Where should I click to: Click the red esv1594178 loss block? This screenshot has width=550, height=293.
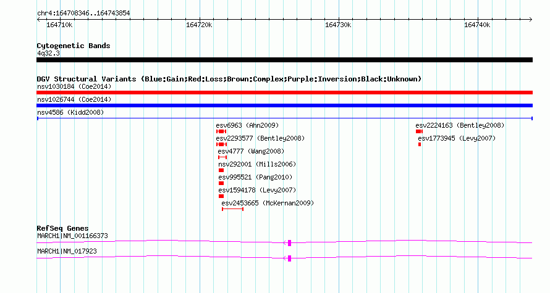221,196
